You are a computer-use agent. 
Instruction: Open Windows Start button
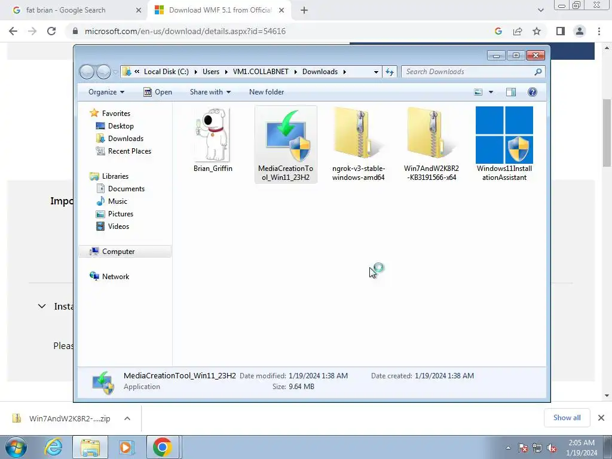(16, 447)
